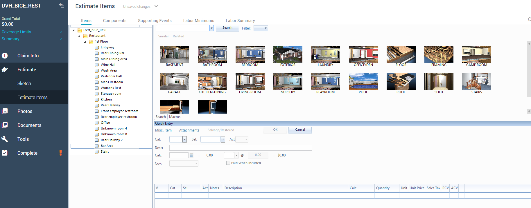
Task: Open the Coverage Limits link
Action: coord(17,32)
